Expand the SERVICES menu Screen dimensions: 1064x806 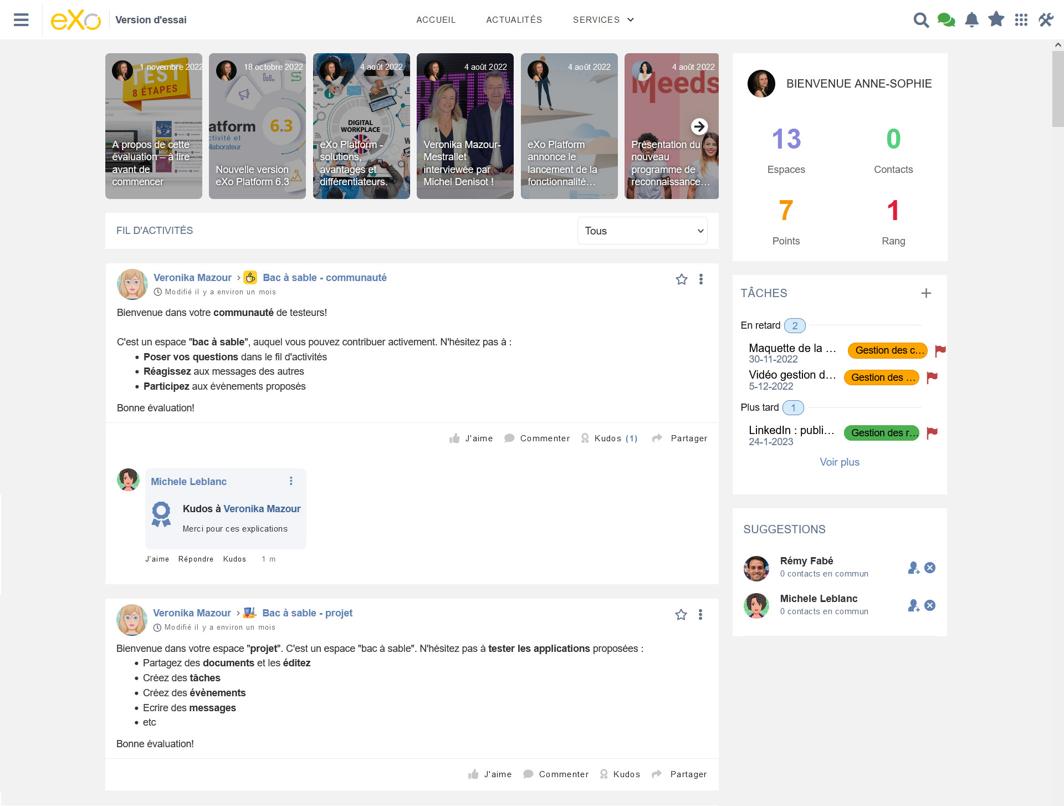(x=603, y=20)
